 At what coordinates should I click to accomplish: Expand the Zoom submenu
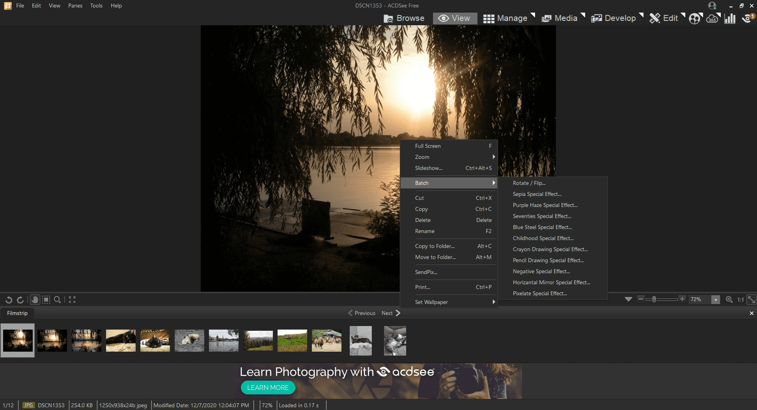[449, 157]
